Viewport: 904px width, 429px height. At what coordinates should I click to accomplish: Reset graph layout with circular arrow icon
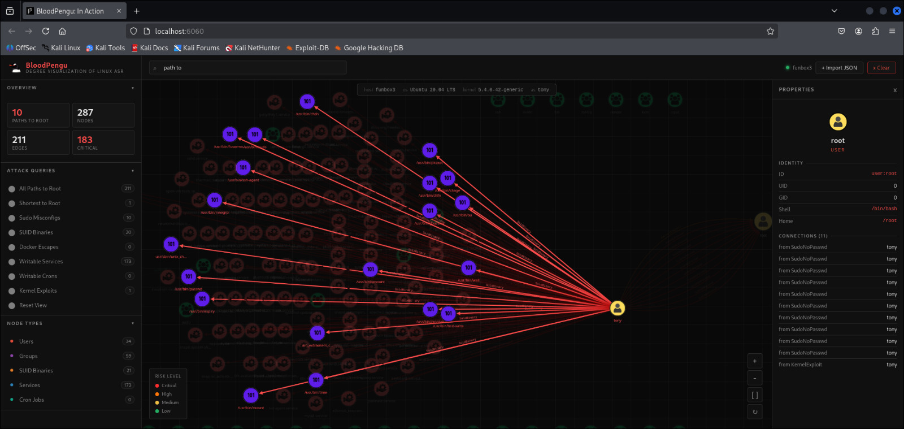point(755,412)
